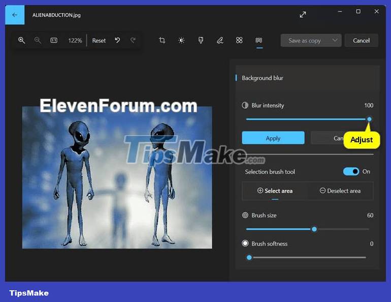The height and width of the screenshot is (302, 391).
Task: Click the Brush size value 60
Action: point(370,216)
